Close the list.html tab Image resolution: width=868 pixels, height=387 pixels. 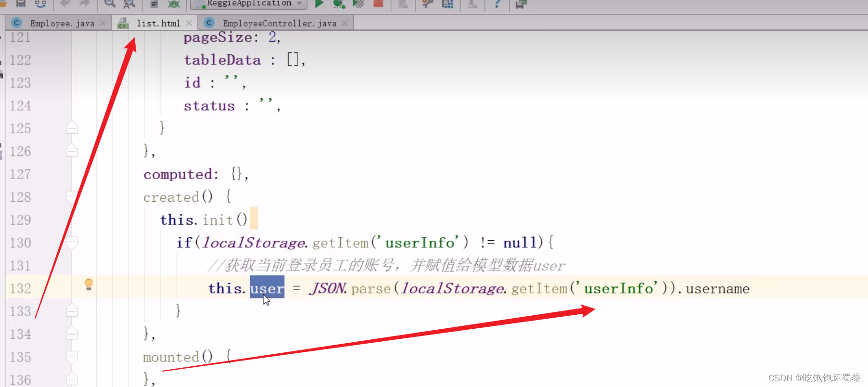[x=189, y=23]
